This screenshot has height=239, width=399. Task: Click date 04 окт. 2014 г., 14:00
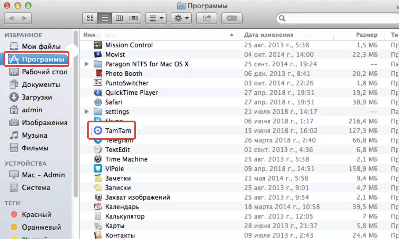279,55
